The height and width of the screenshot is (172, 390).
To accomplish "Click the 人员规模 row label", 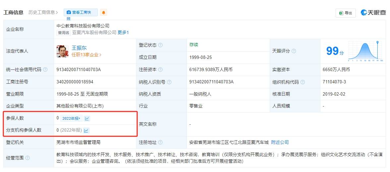I will coord(281,106).
